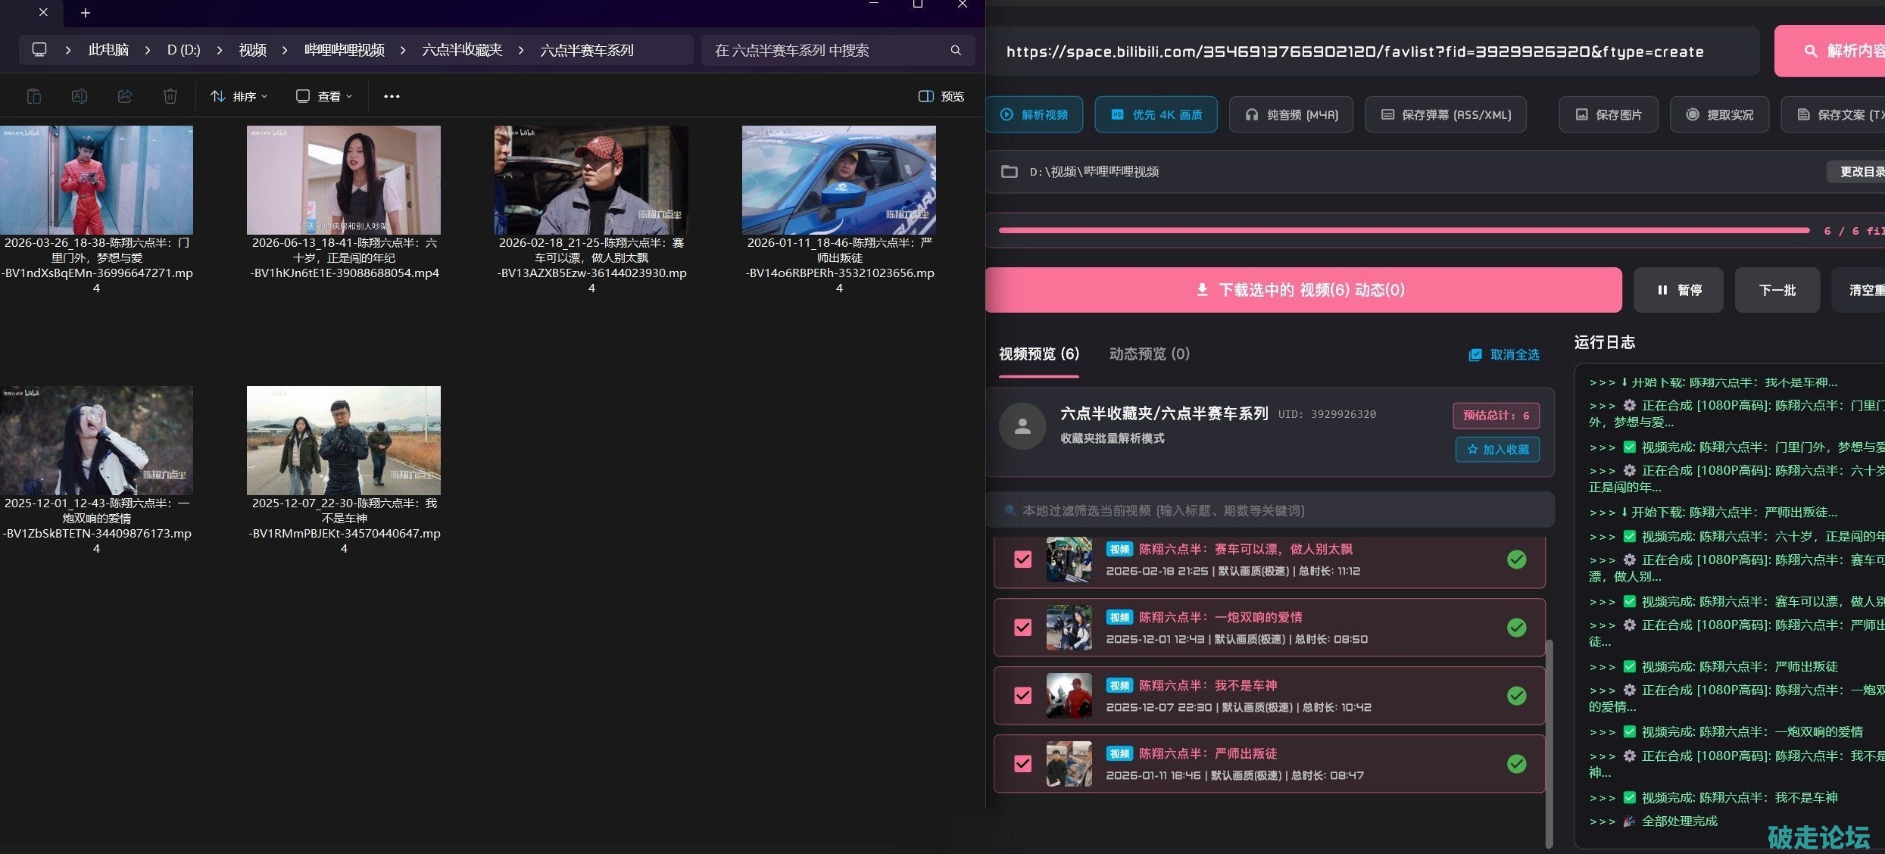
Task: Expand the 查看 view dropdown
Action: click(324, 96)
